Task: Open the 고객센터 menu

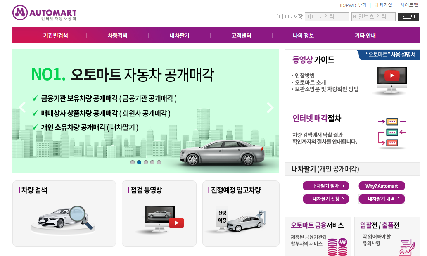Action: pos(241,36)
